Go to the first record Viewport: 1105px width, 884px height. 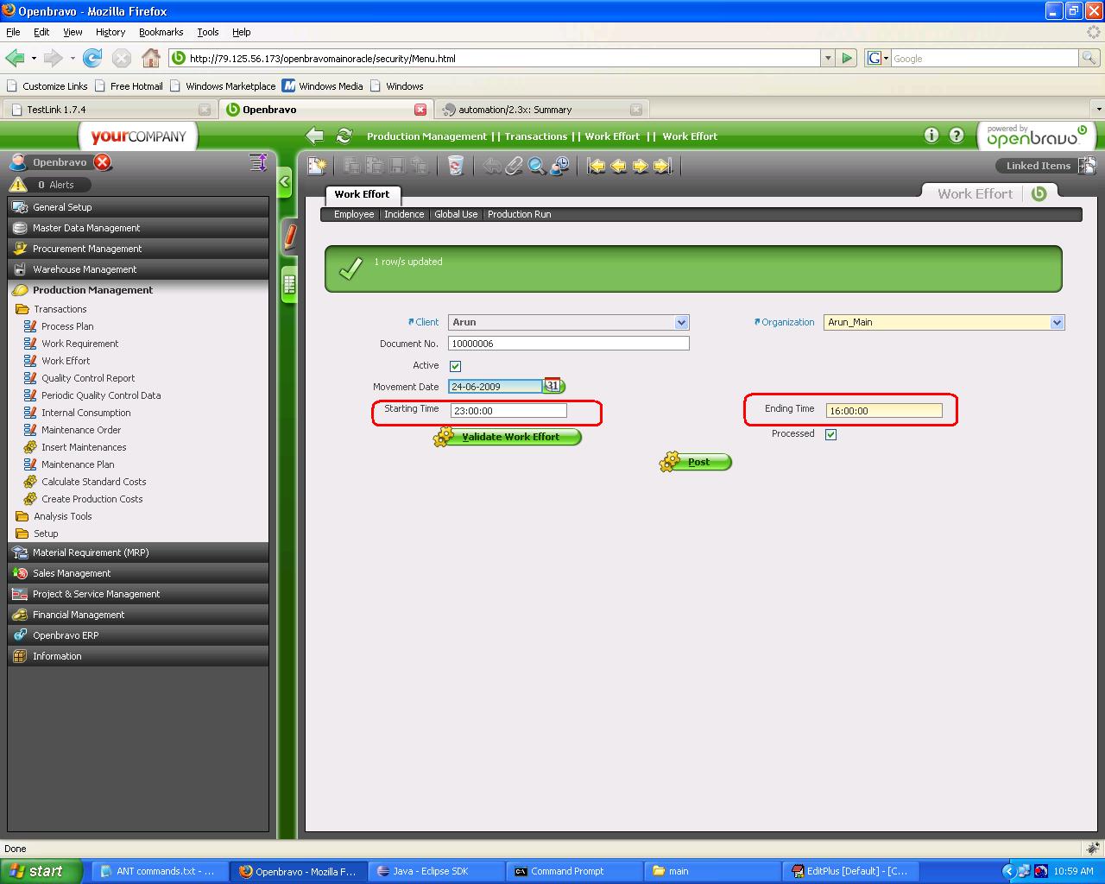(x=597, y=166)
